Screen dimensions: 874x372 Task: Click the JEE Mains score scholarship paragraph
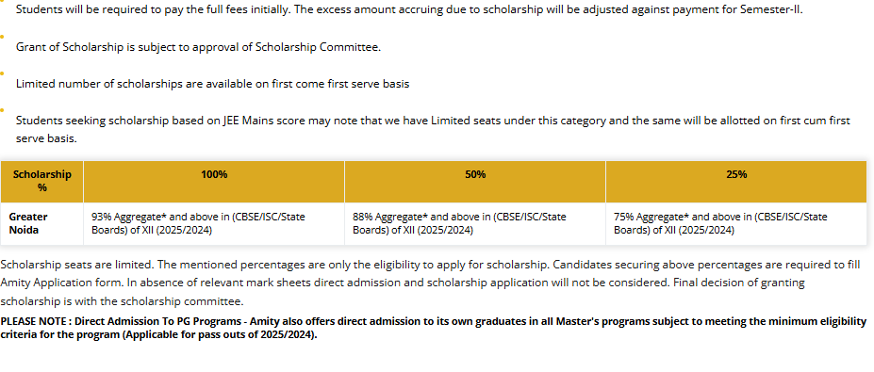433,129
